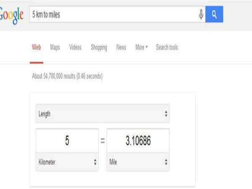Click the Google logo
This screenshot has height=189, width=252.
[x=10, y=16]
